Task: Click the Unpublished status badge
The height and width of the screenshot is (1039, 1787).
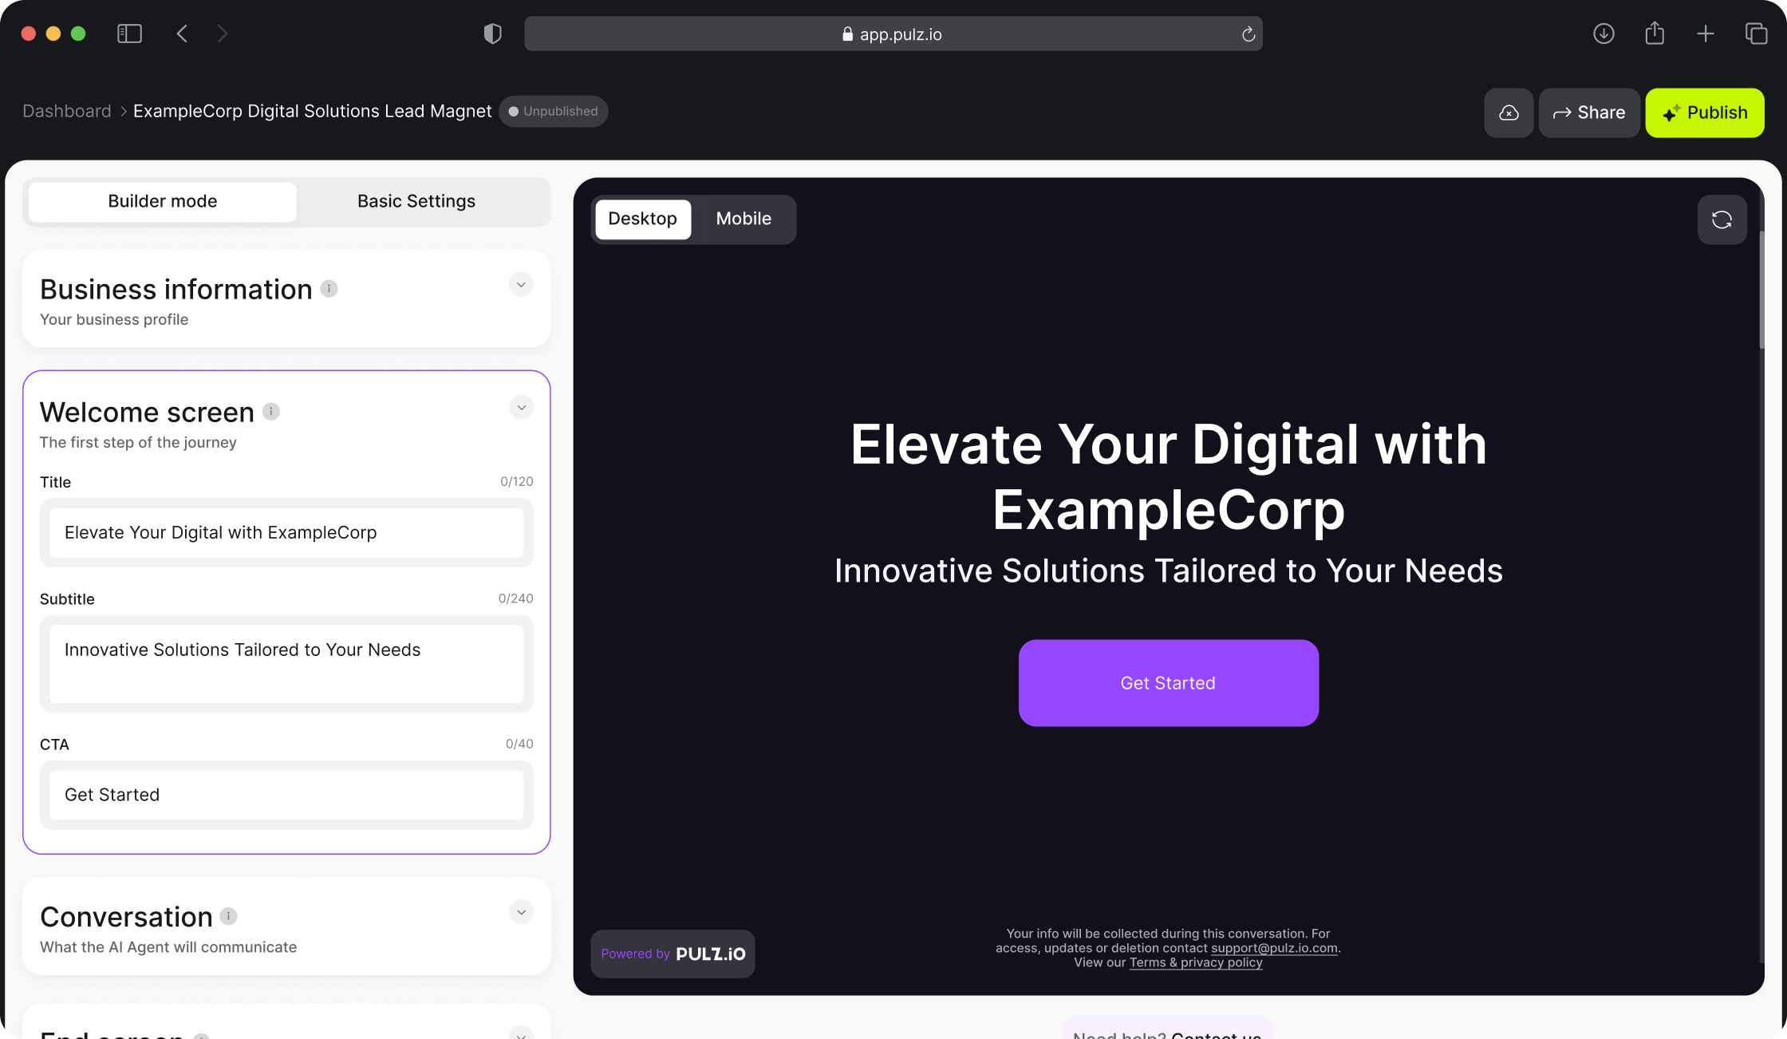Action: pyautogui.click(x=555, y=112)
